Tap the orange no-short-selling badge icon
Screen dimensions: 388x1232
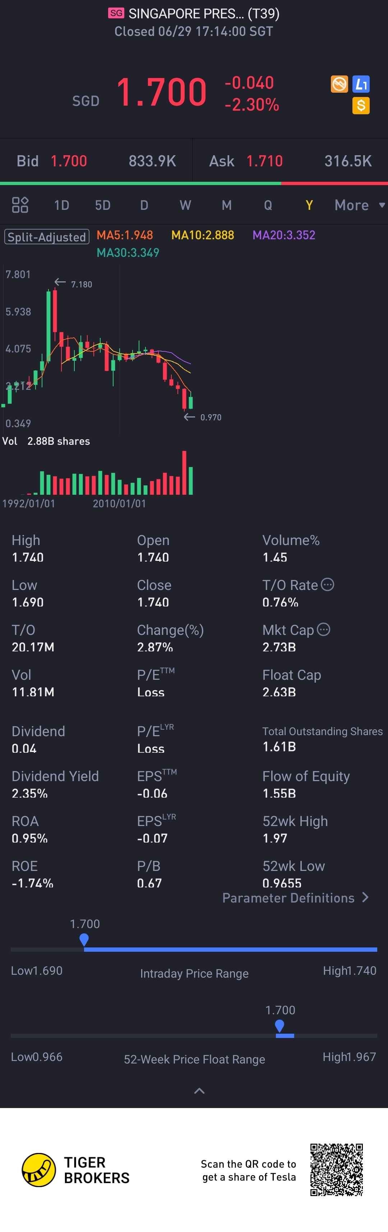(x=339, y=84)
